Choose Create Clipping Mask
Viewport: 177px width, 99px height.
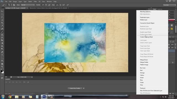point(146,37)
